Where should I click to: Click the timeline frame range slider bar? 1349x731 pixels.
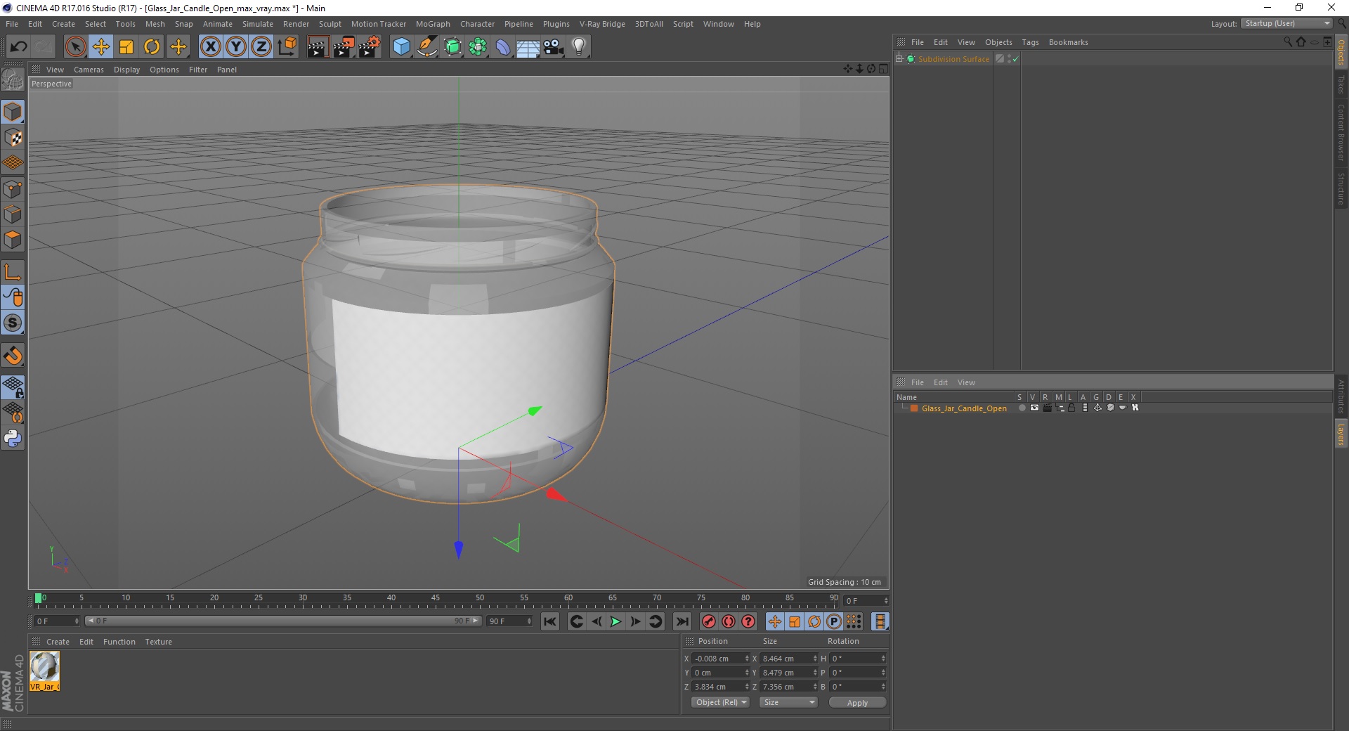282,621
